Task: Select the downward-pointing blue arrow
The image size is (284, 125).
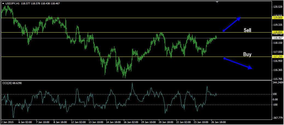Action: point(237,63)
